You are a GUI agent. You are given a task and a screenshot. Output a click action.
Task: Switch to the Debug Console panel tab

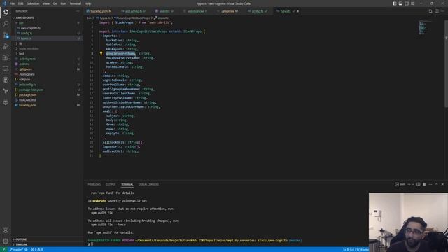(x=148, y=184)
